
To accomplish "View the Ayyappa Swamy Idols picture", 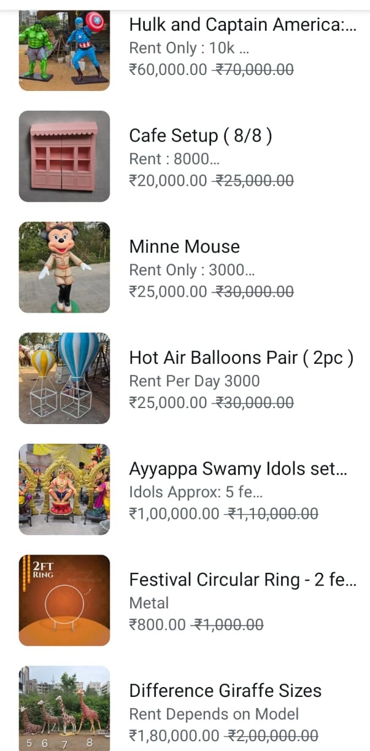I will 64,489.
